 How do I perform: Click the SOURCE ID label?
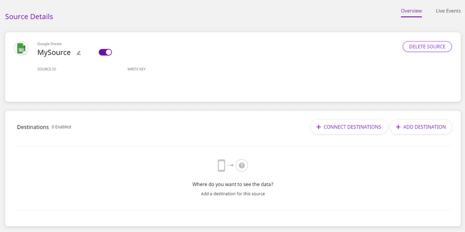(46, 69)
